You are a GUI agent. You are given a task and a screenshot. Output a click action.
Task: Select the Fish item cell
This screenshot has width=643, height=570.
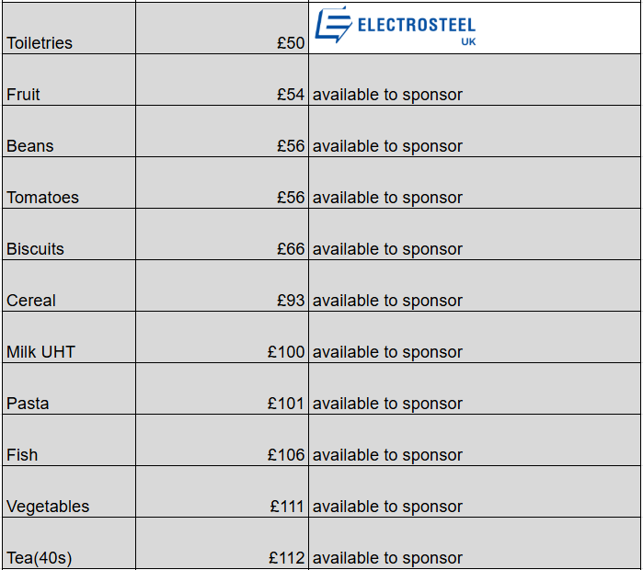[22, 455]
